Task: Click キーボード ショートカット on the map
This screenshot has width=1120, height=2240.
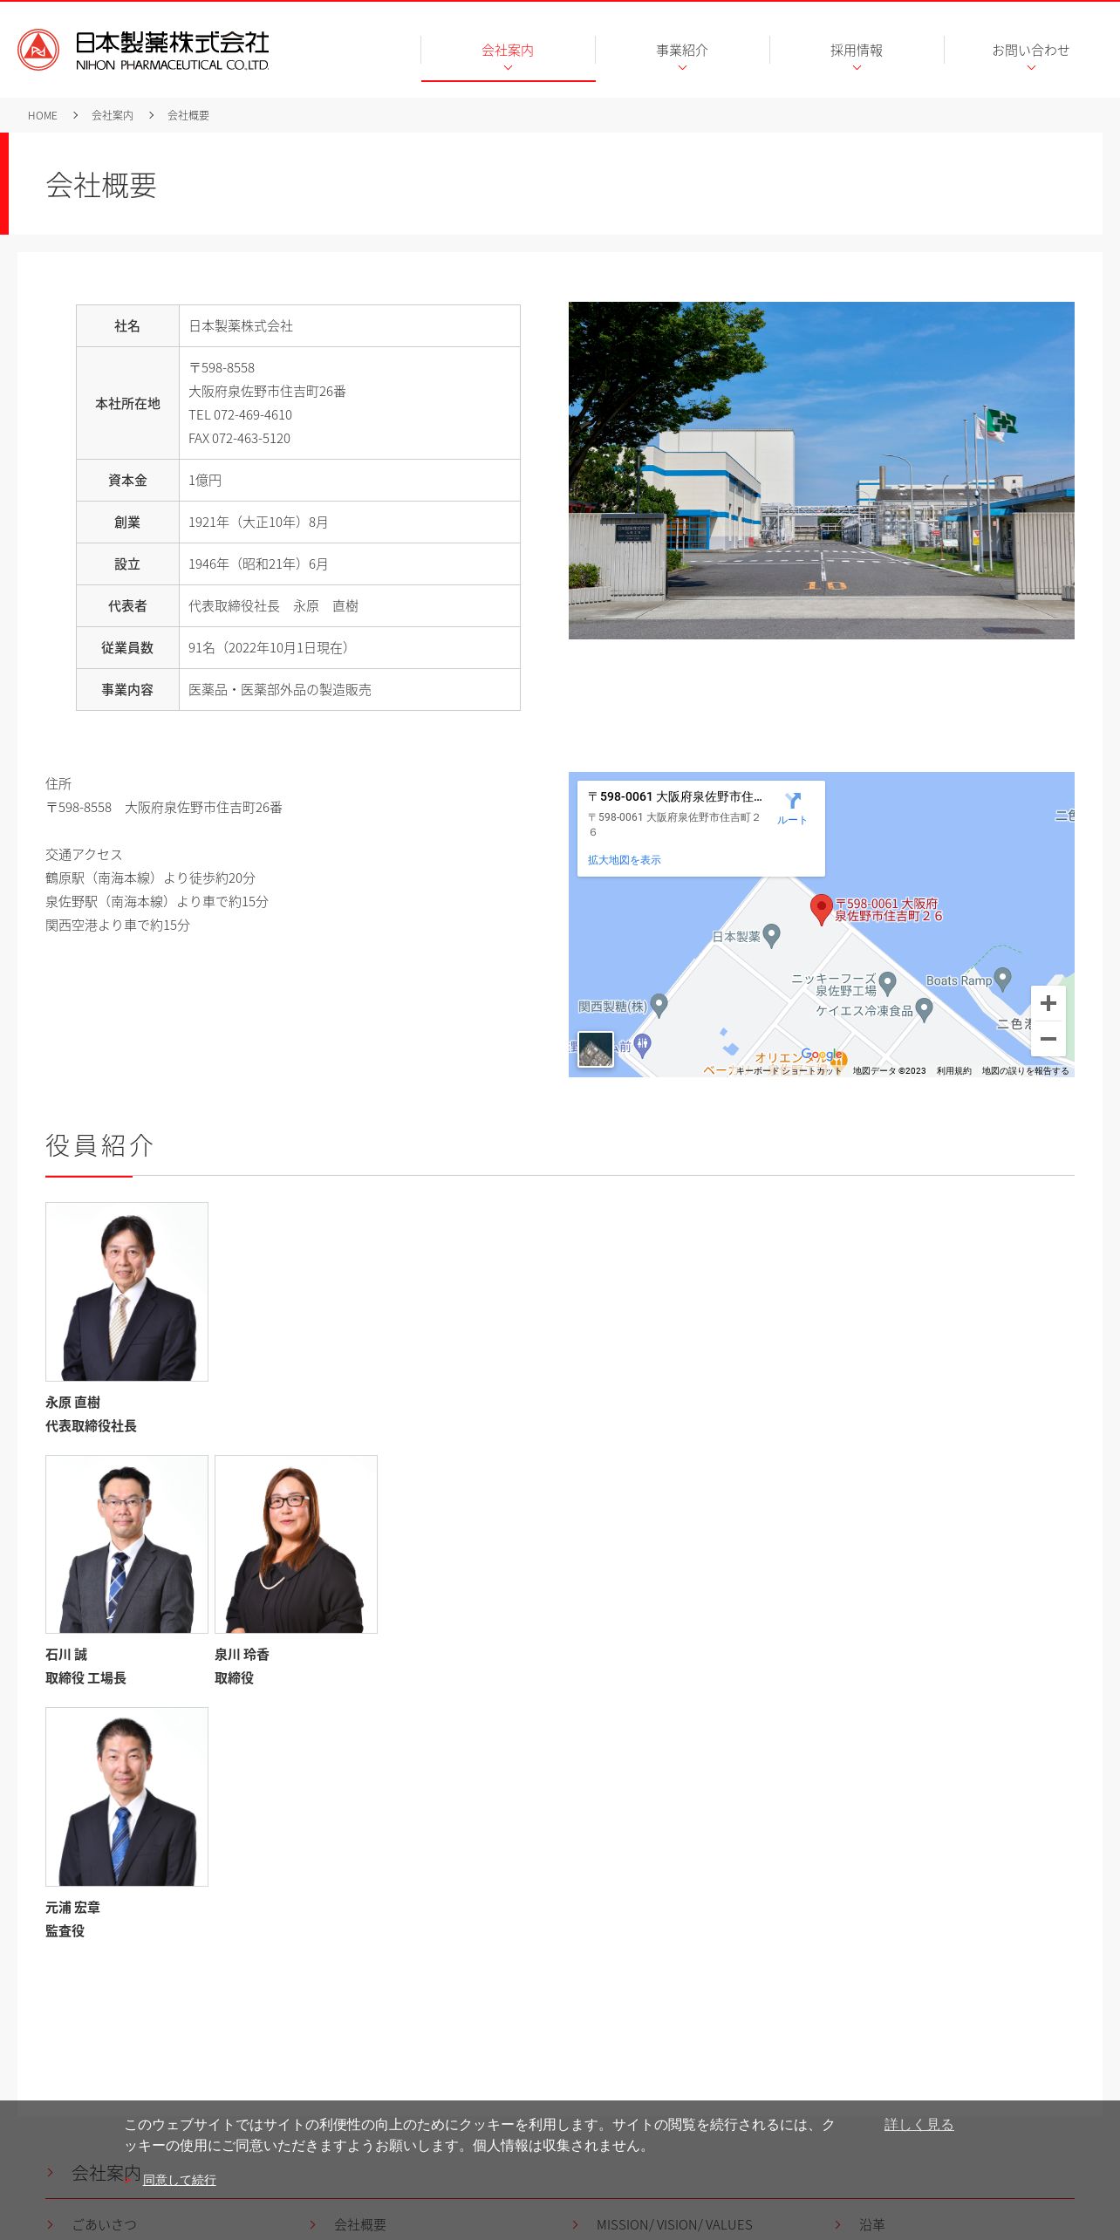Action: [x=789, y=1071]
